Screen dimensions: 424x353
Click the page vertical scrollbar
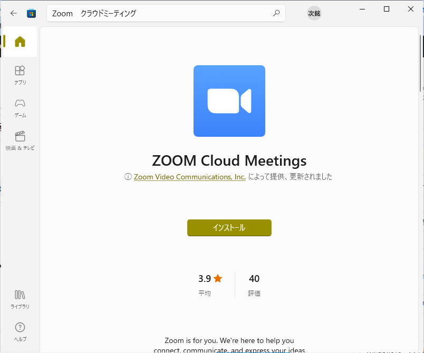(x=420, y=63)
